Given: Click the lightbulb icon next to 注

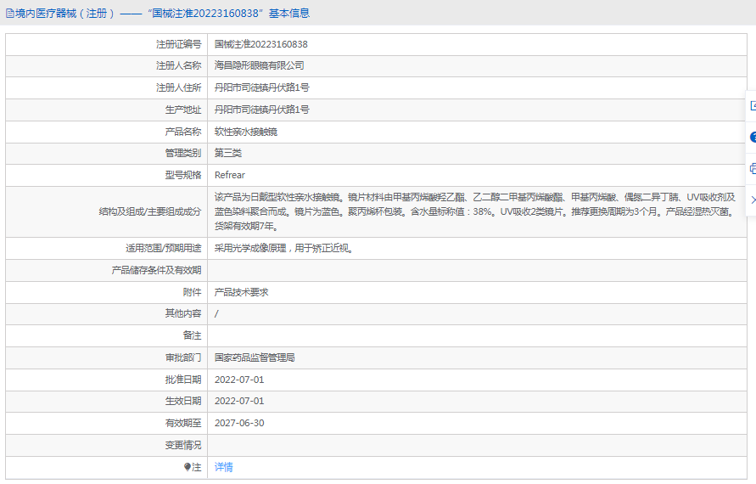Looking at the screenshot, I should [188, 467].
